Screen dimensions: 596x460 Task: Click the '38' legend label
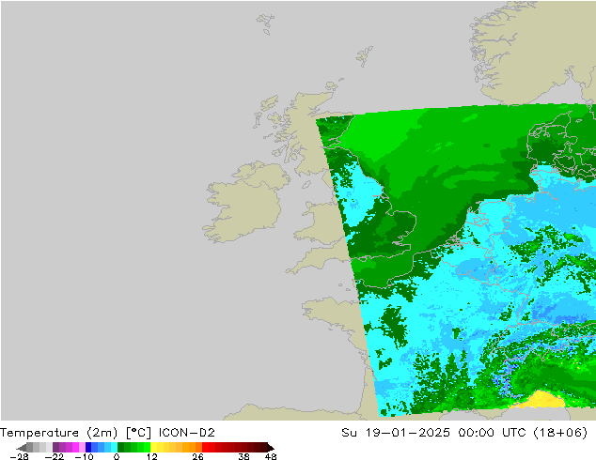click(243, 456)
